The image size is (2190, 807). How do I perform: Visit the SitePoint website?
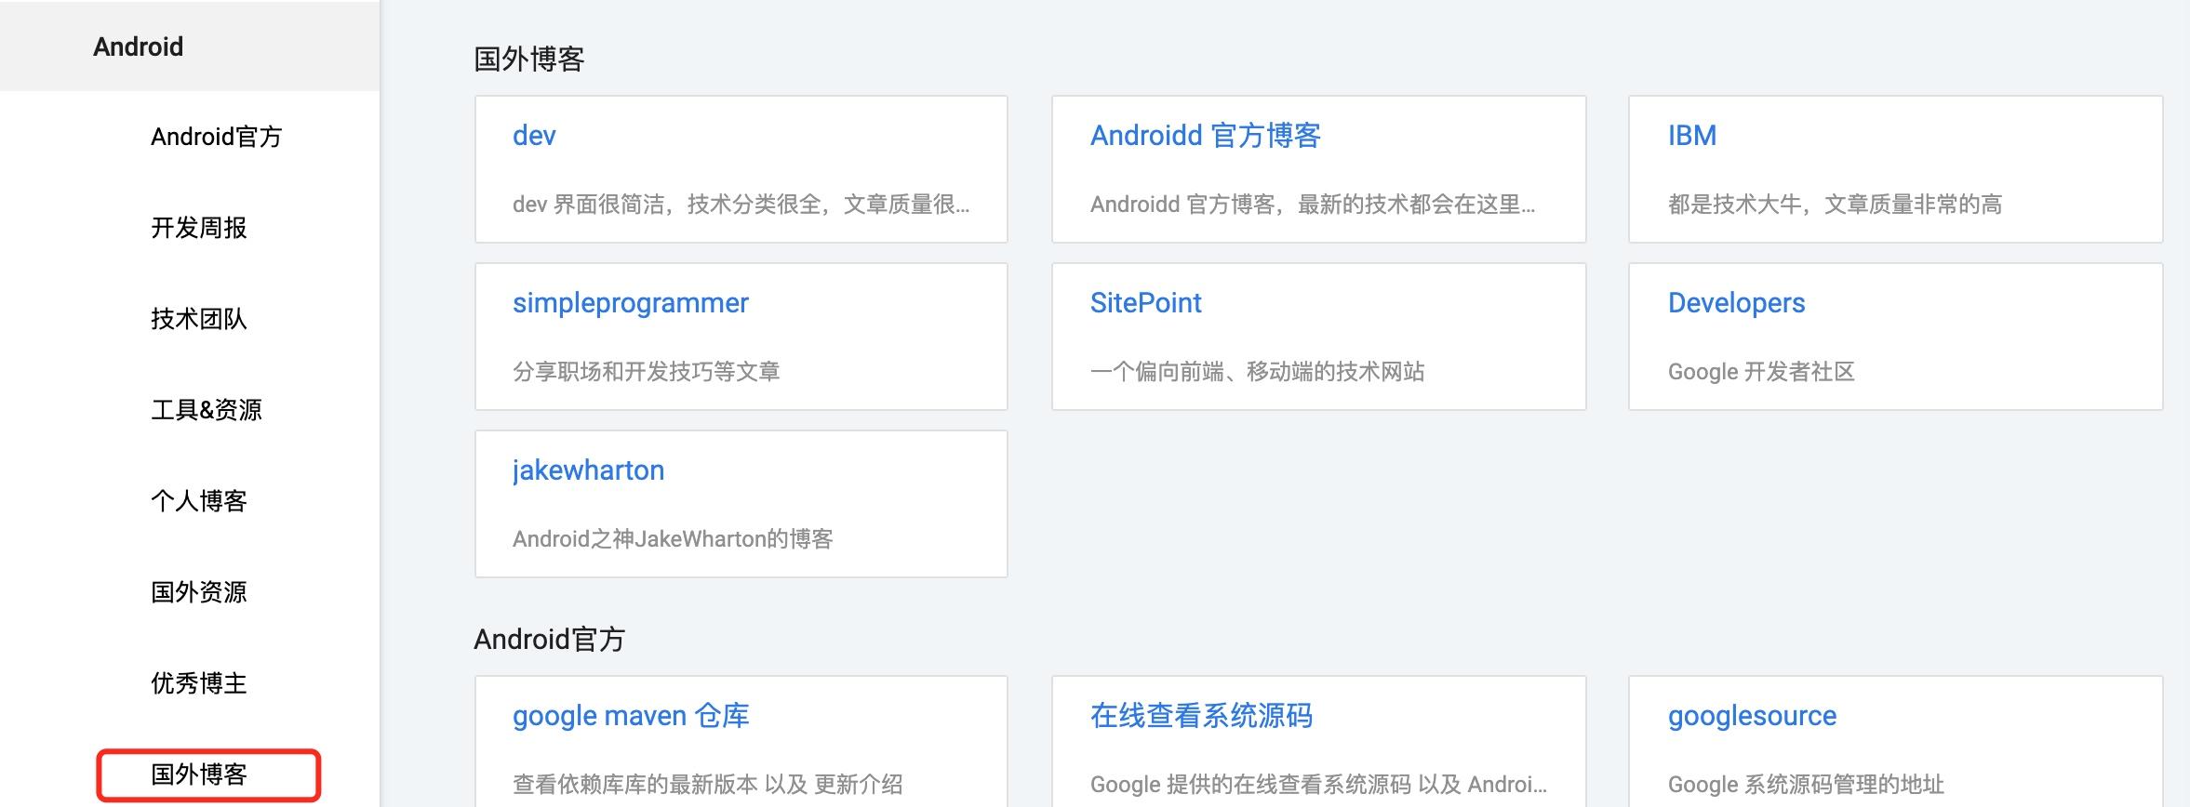(1145, 303)
